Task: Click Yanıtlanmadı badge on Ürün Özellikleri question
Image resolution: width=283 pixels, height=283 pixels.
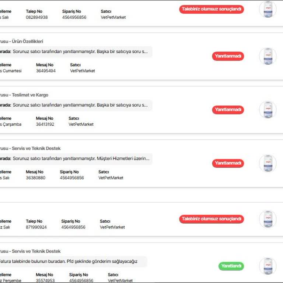Action: point(228,56)
